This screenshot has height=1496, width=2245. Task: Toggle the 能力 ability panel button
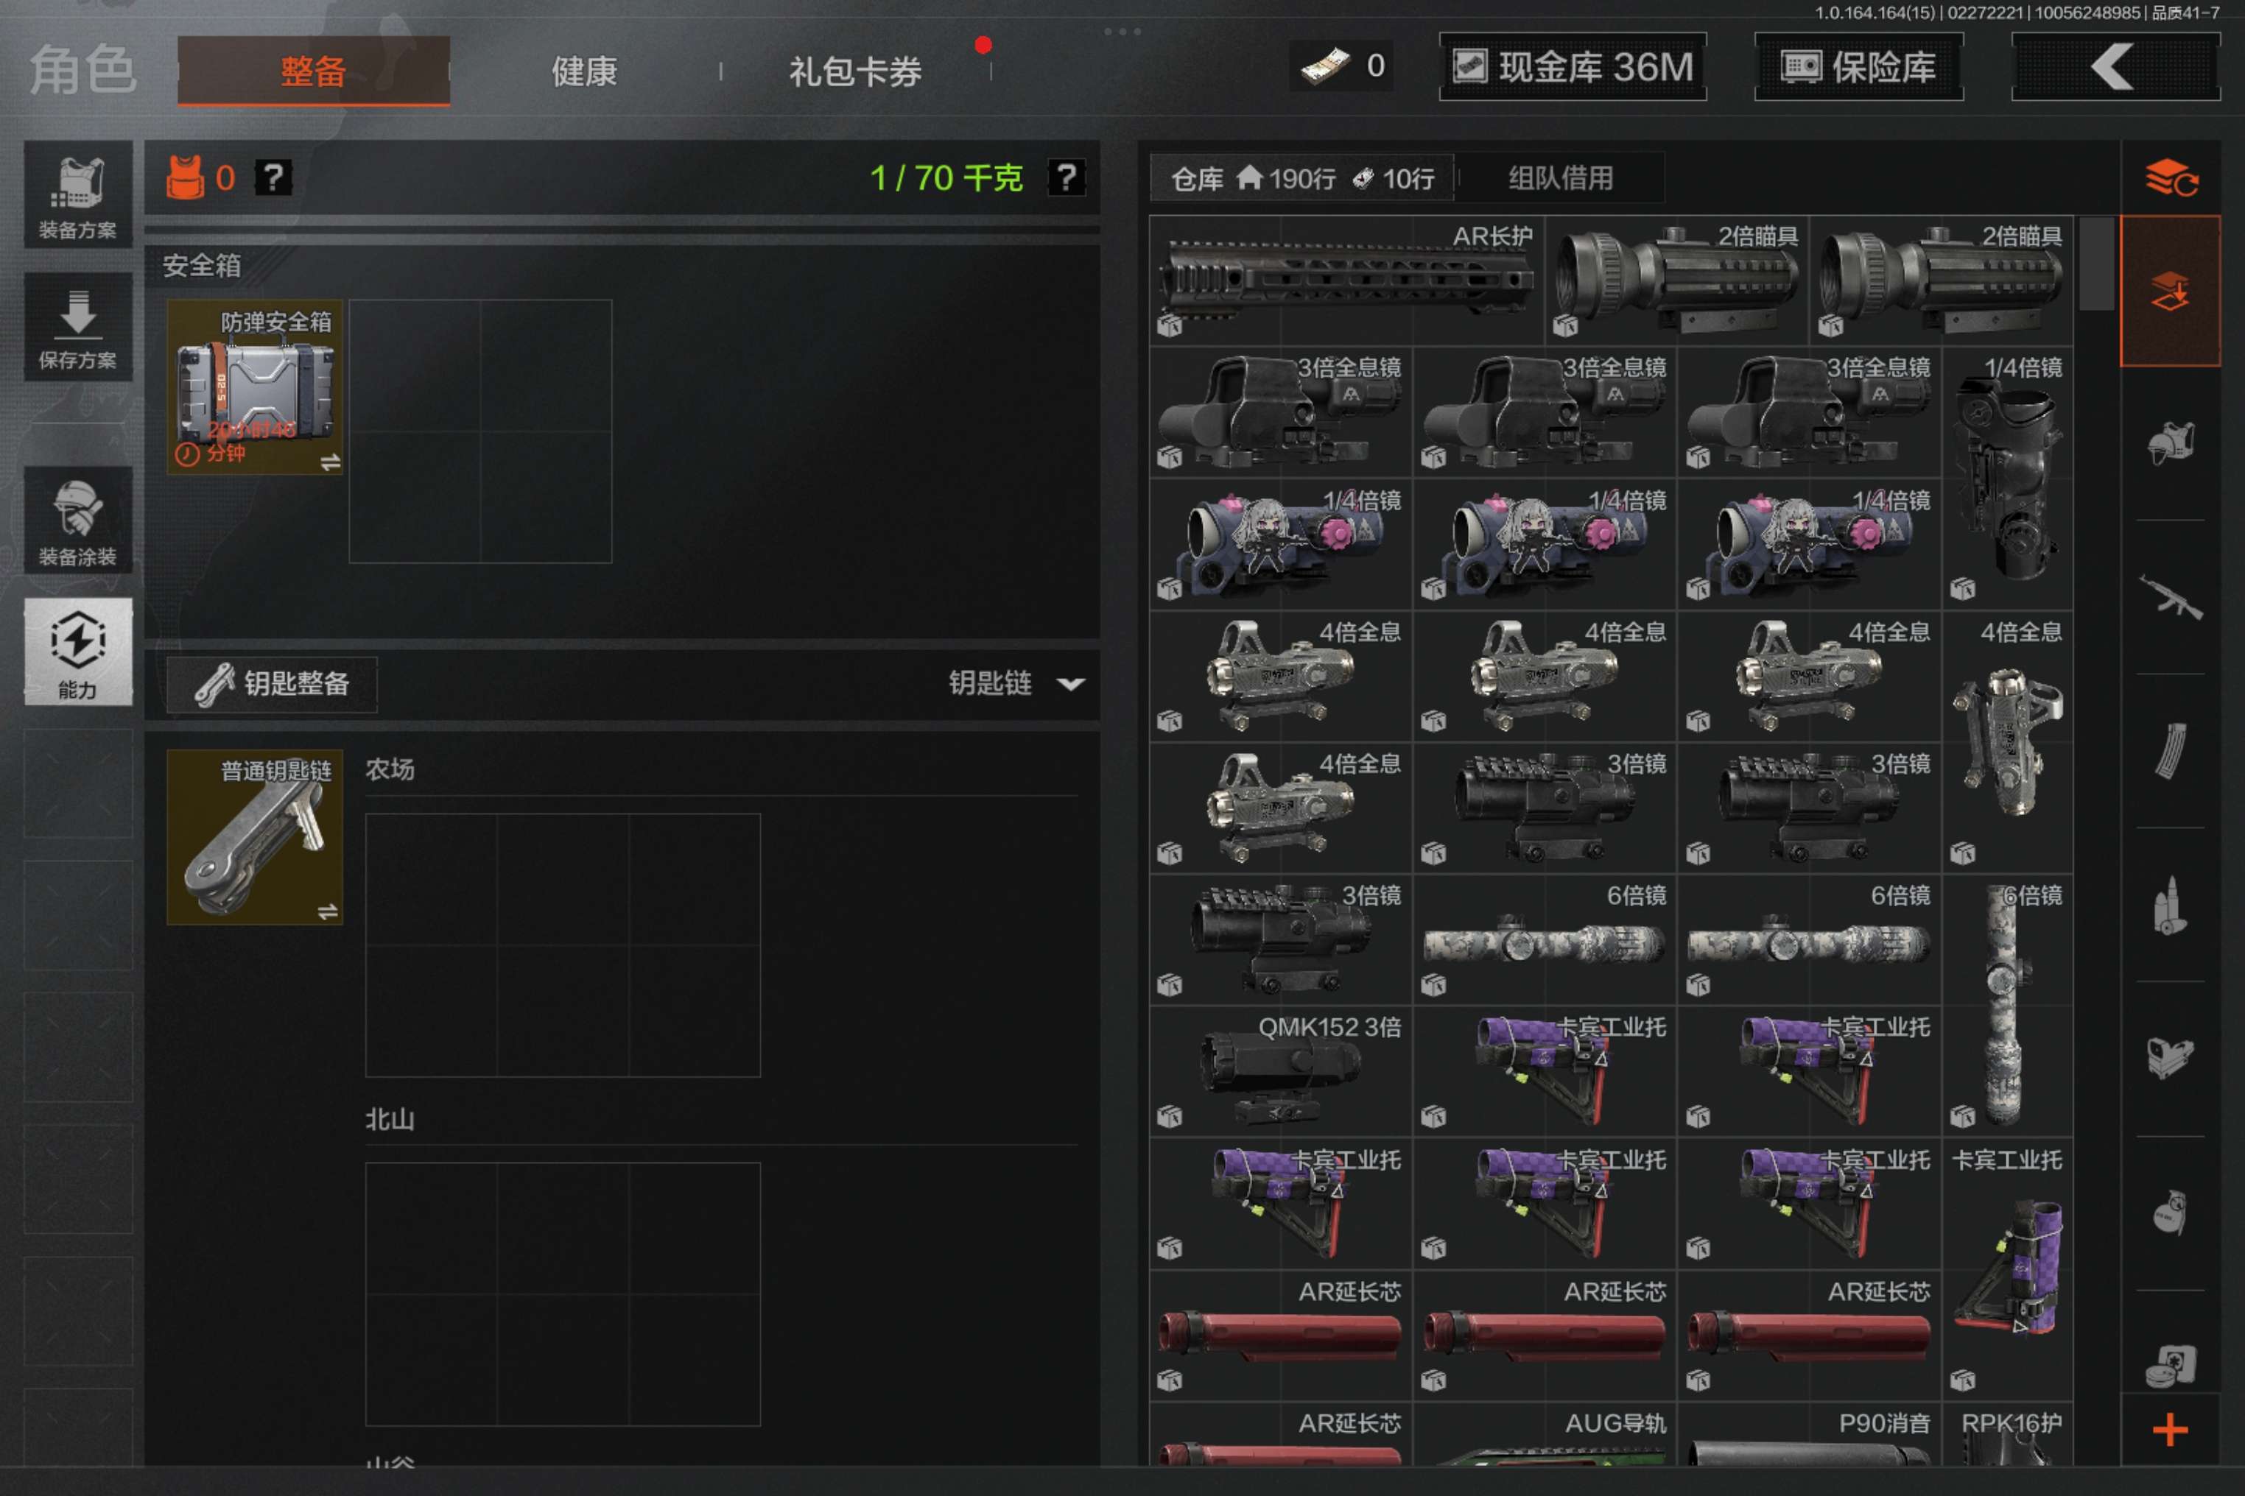tap(77, 652)
